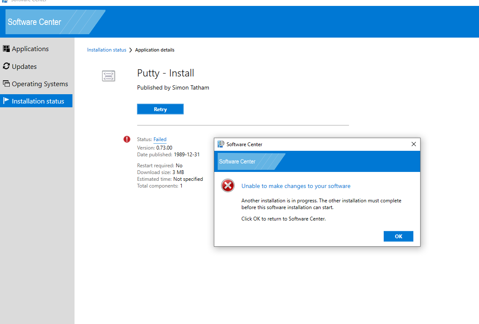The height and width of the screenshot is (324, 479).
Task: Click 'Unable to make changes to your software' heading
Action: (x=296, y=186)
